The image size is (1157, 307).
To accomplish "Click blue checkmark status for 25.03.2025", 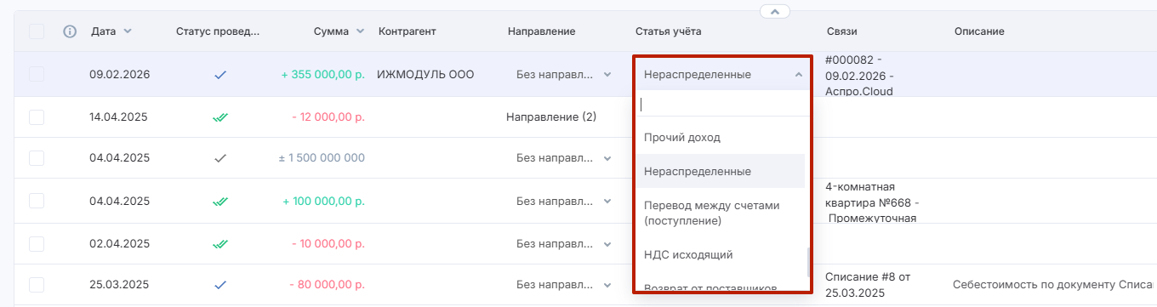I will click(220, 284).
